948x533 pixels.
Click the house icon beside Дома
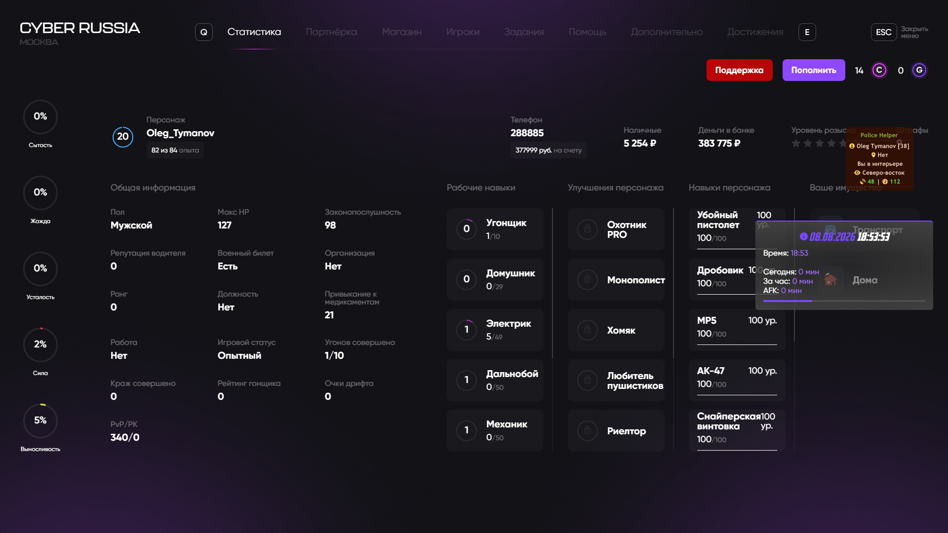pos(830,280)
